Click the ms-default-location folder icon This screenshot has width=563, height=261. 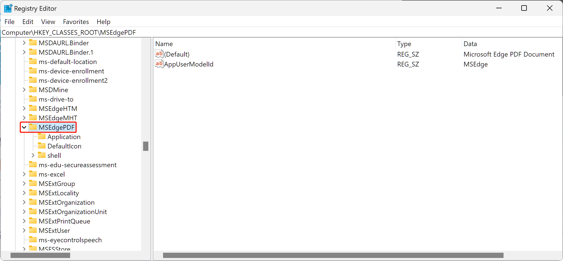point(33,62)
